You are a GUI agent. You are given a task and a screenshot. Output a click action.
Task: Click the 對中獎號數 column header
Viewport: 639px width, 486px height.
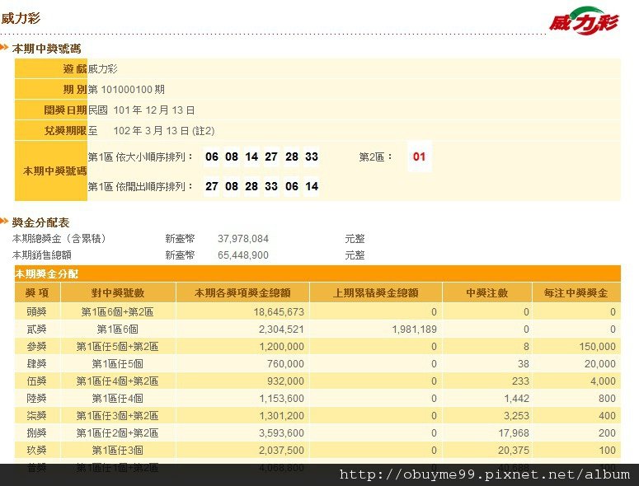tap(118, 292)
